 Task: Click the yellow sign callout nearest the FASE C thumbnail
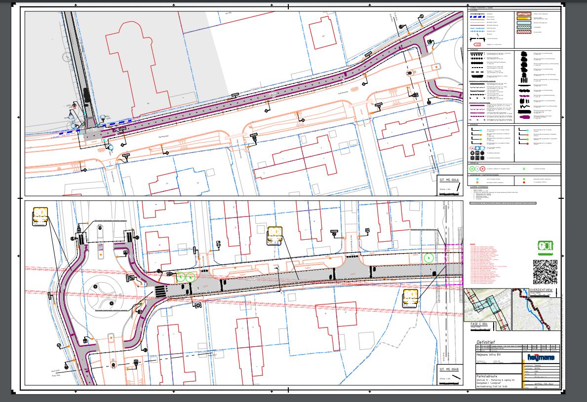[x=411, y=297]
